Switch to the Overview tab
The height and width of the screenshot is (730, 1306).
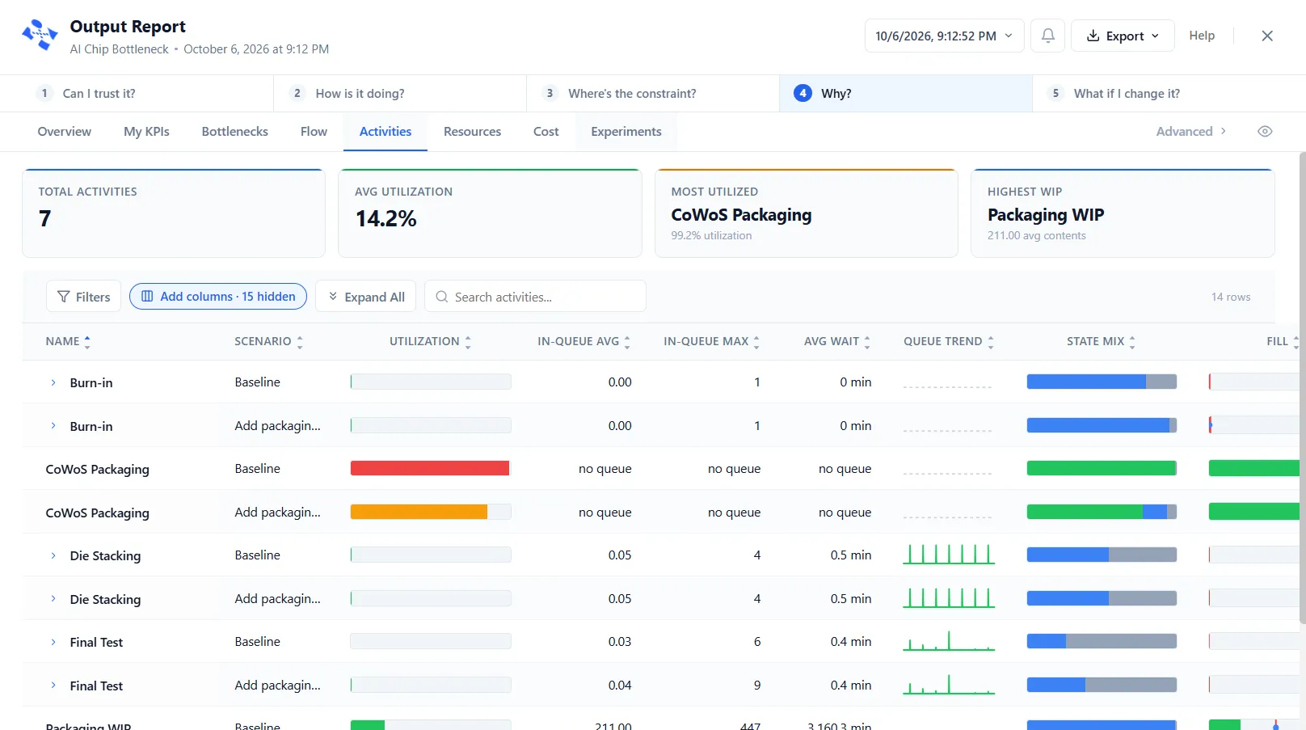coord(65,131)
